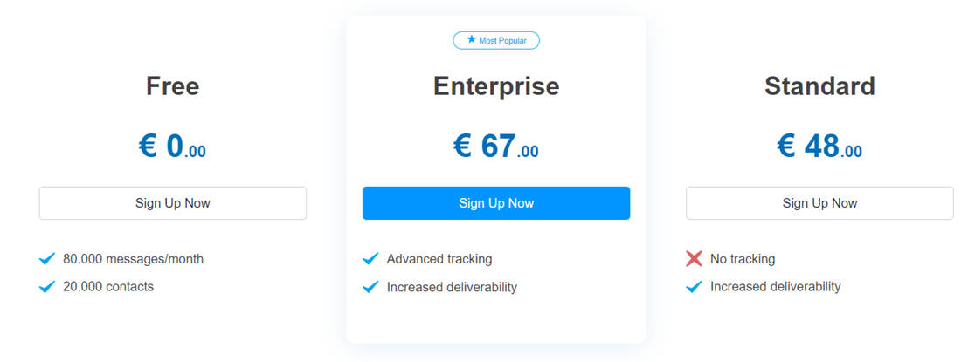Click the 80.000 messages/month feature text
This screenshot has height=362, width=968.
click(133, 259)
